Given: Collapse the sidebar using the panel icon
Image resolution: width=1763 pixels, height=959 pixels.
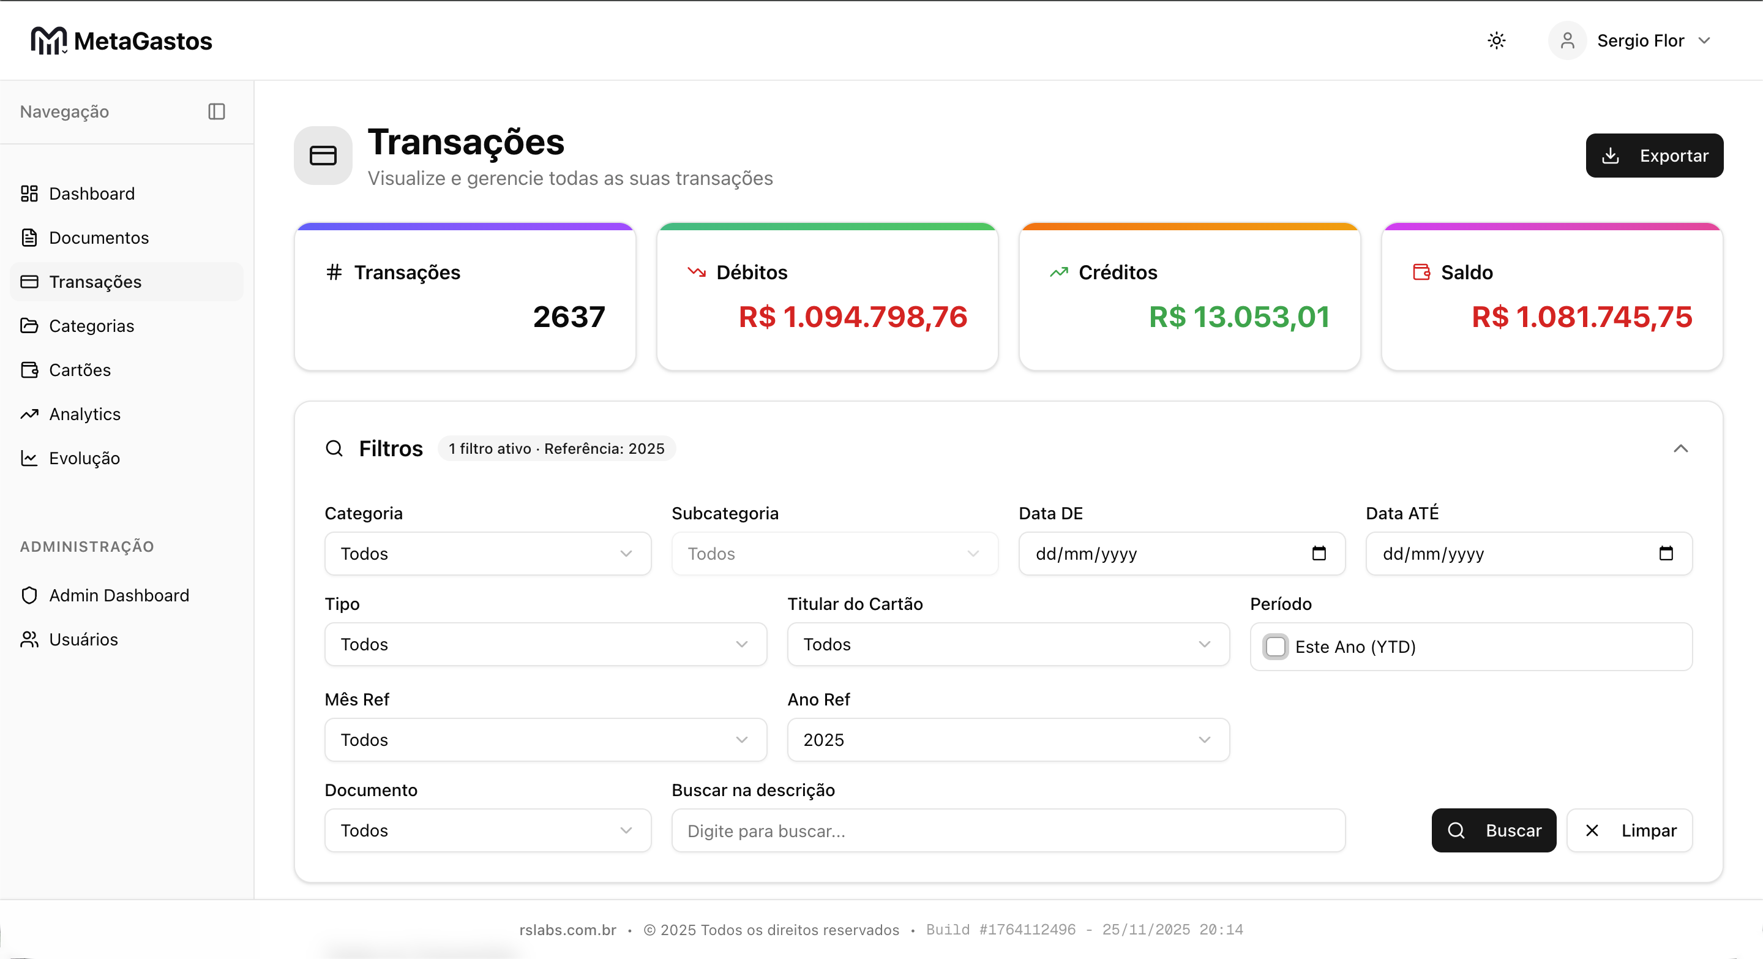Looking at the screenshot, I should tap(216, 111).
